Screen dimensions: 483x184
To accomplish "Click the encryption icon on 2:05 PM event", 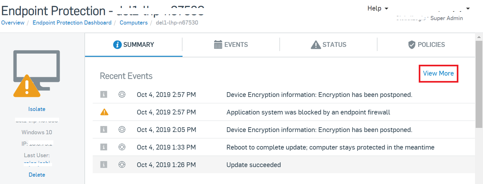I will (122, 129).
